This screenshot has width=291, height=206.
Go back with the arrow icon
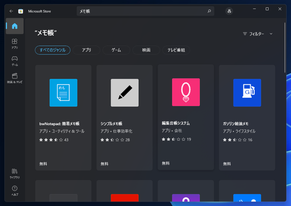pyautogui.click(x=11, y=11)
